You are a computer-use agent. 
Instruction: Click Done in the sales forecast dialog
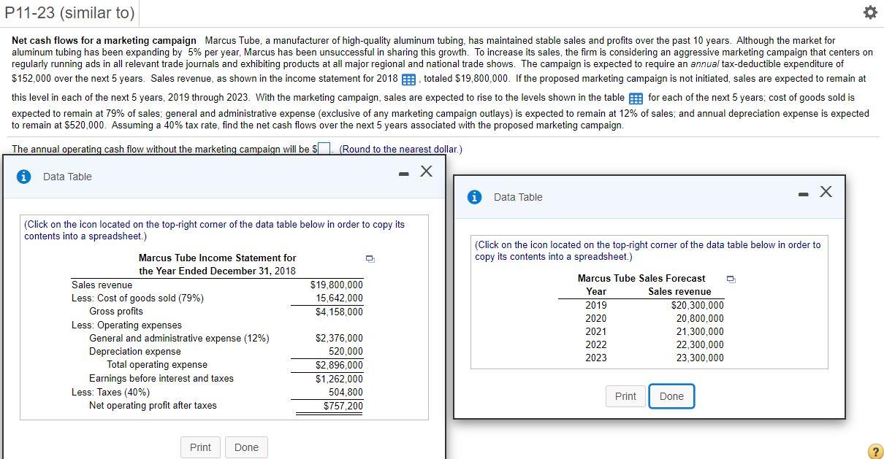click(x=671, y=396)
